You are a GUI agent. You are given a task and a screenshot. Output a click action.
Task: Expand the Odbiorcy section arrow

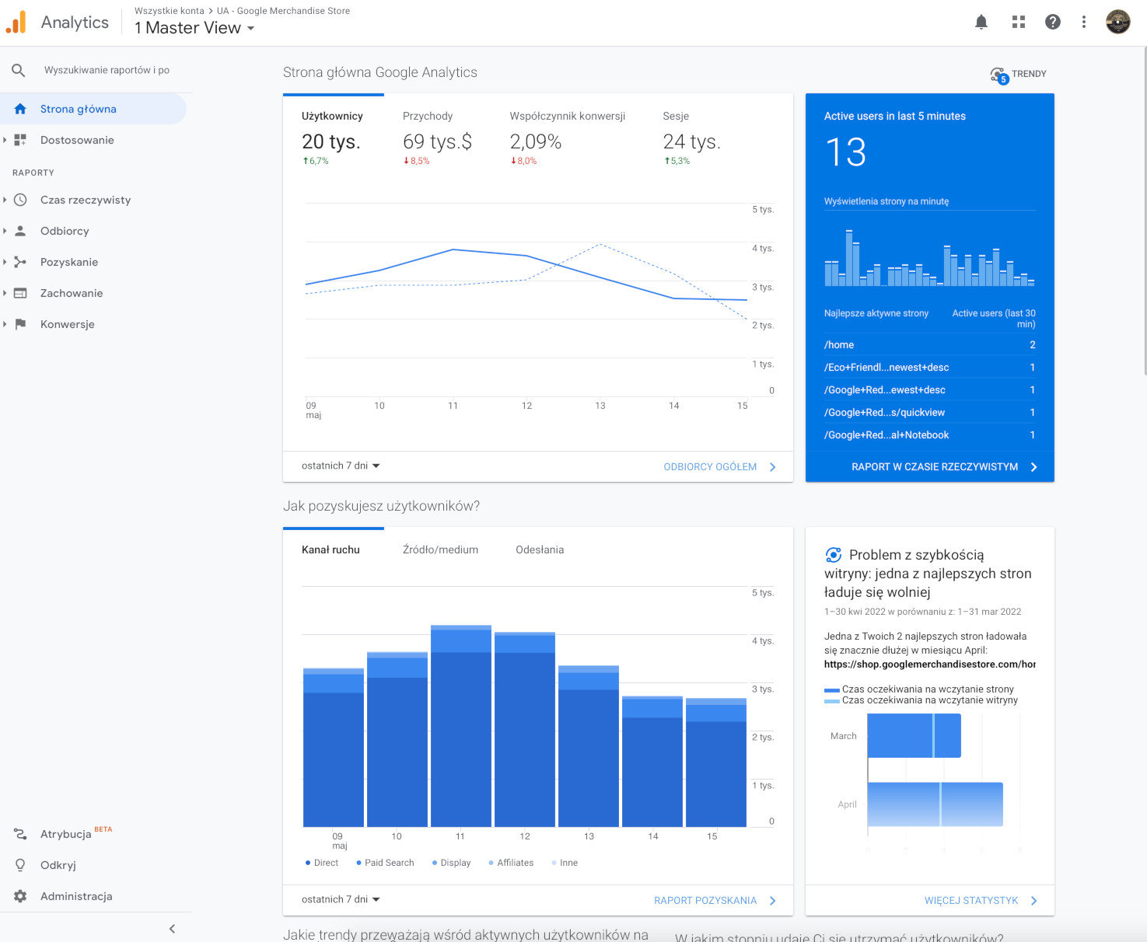[x=5, y=231]
